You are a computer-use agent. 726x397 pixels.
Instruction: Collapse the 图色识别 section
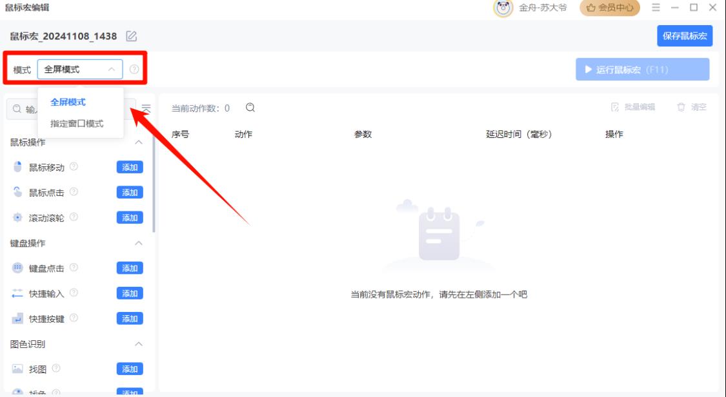coord(139,344)
